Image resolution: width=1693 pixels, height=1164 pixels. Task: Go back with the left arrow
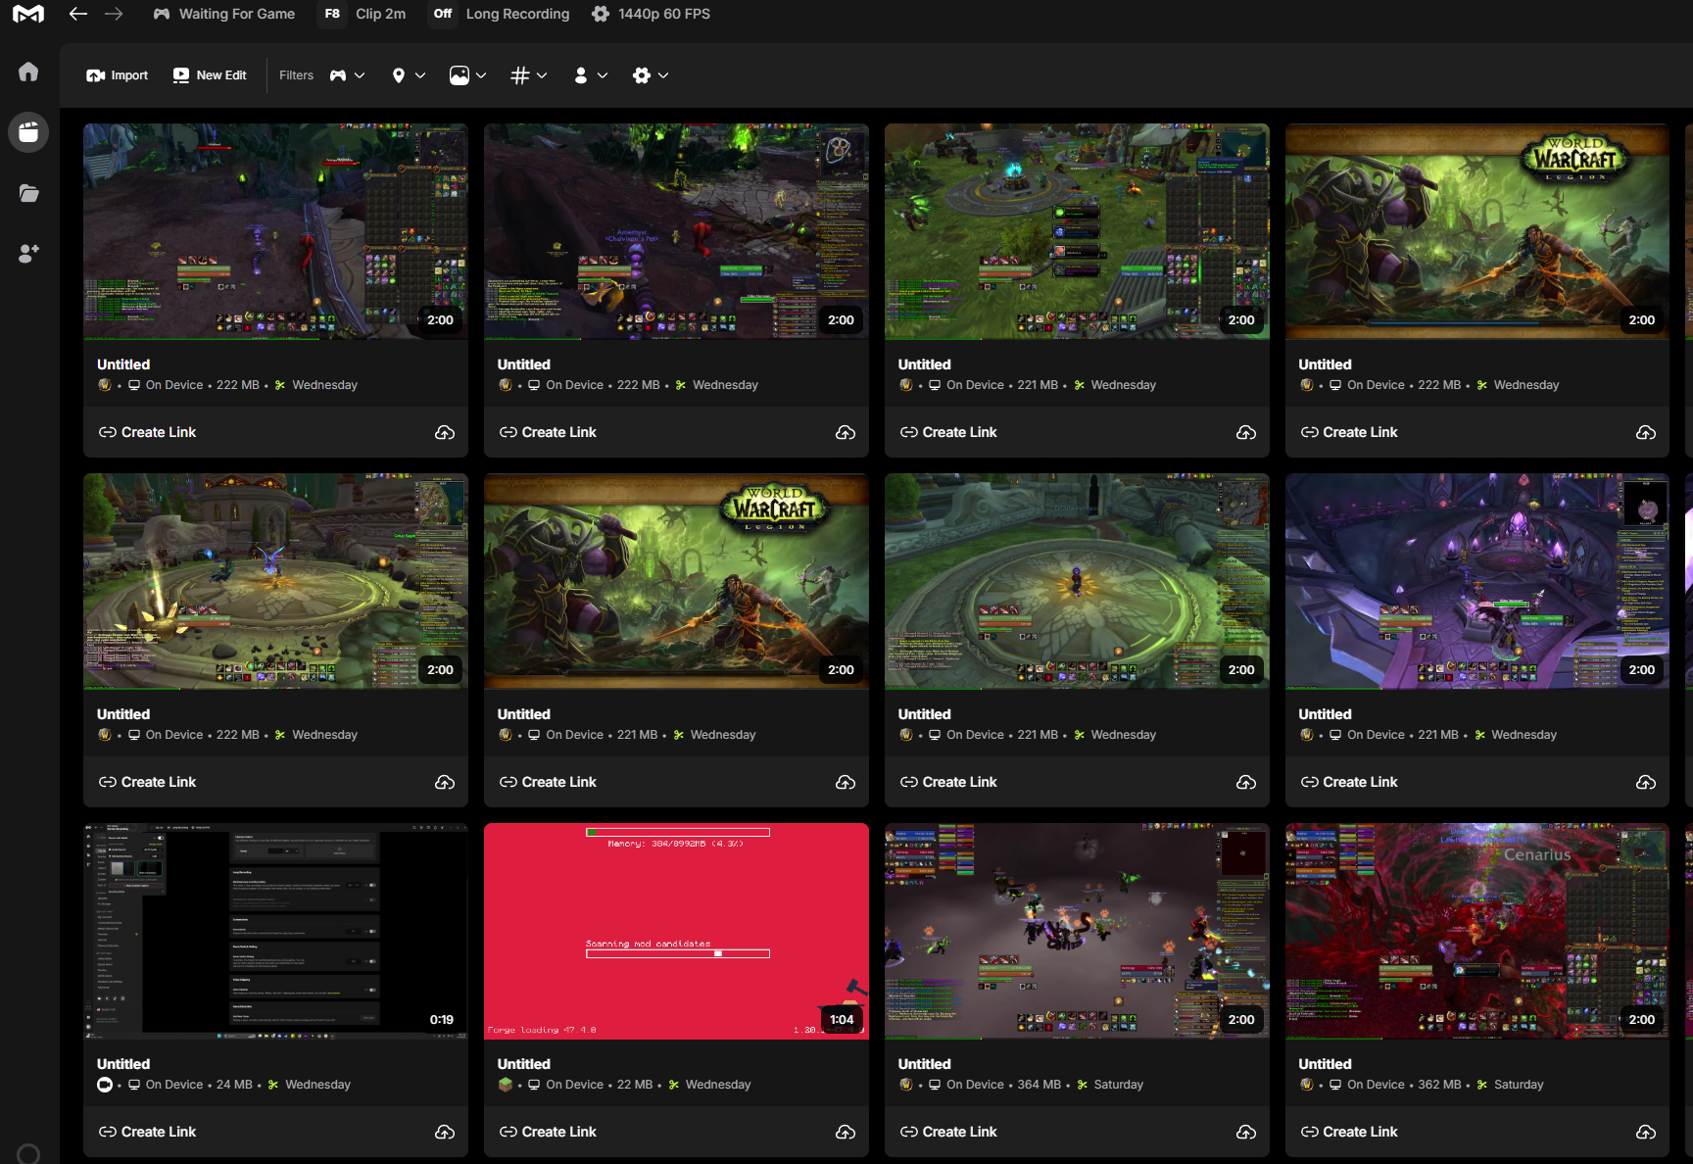pos(78,14)
